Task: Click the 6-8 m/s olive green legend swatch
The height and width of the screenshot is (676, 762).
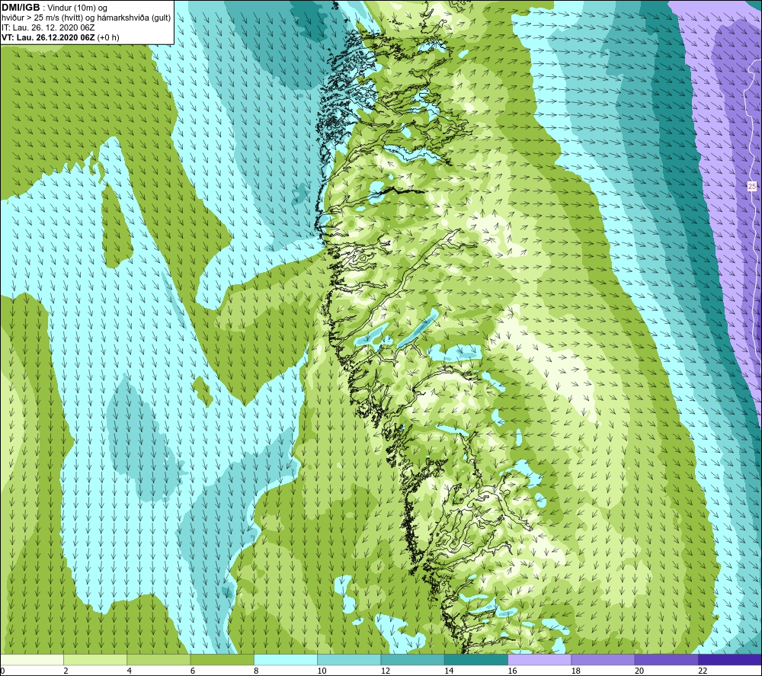Action: click(222, 659)
